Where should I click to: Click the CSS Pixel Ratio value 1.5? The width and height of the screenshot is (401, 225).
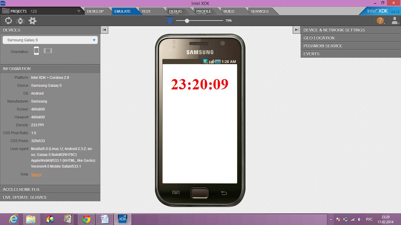[x=34, y=133]
